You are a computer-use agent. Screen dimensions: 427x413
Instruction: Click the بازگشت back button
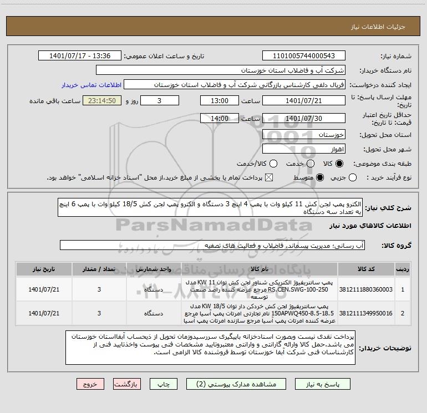point(127,384)
